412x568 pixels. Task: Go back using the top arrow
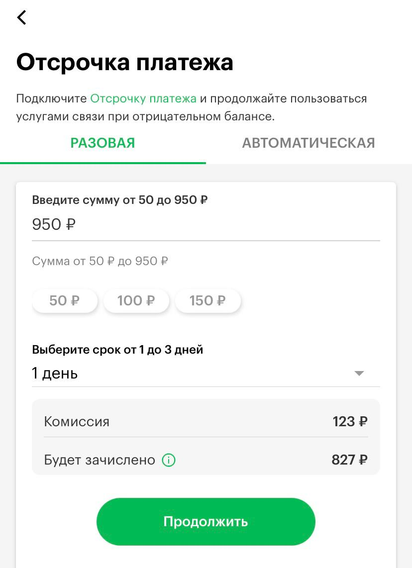point(21,18)
